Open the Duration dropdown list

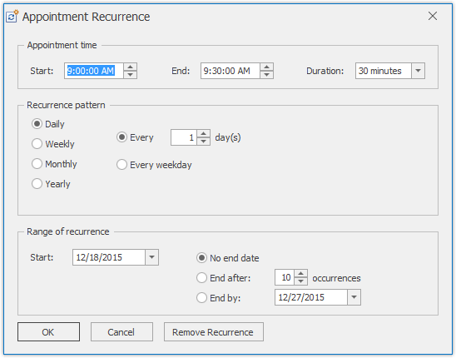click(418, 71)
